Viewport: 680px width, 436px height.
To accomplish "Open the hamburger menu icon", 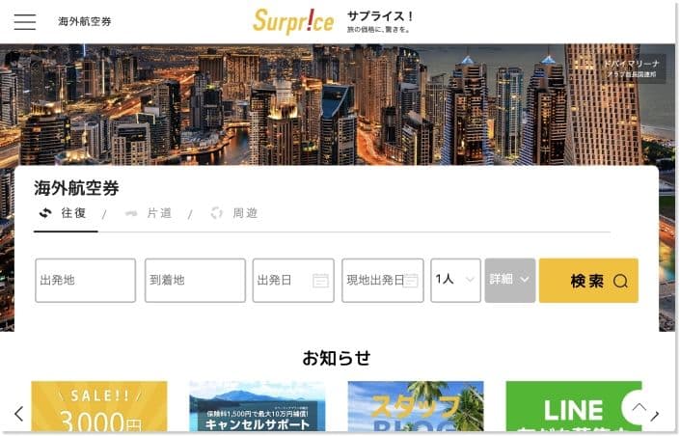I will (25, 21).
